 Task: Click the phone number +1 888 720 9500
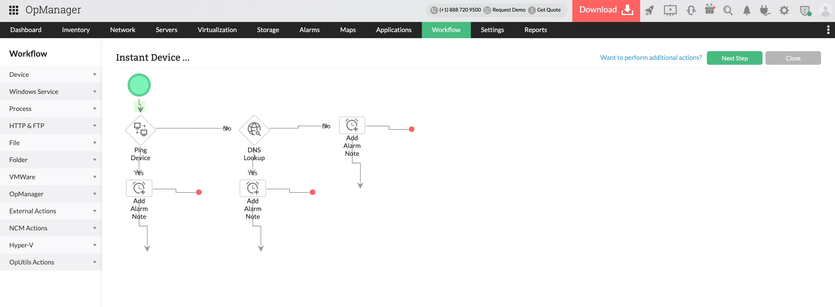coord(456,10)
